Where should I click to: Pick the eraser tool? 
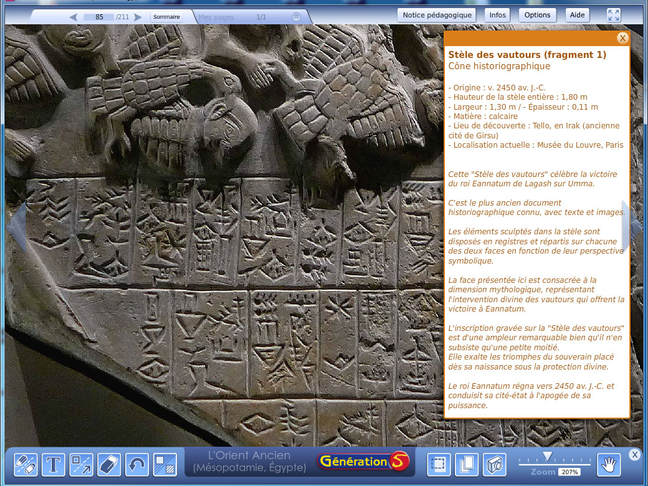(x=109, y=464)
